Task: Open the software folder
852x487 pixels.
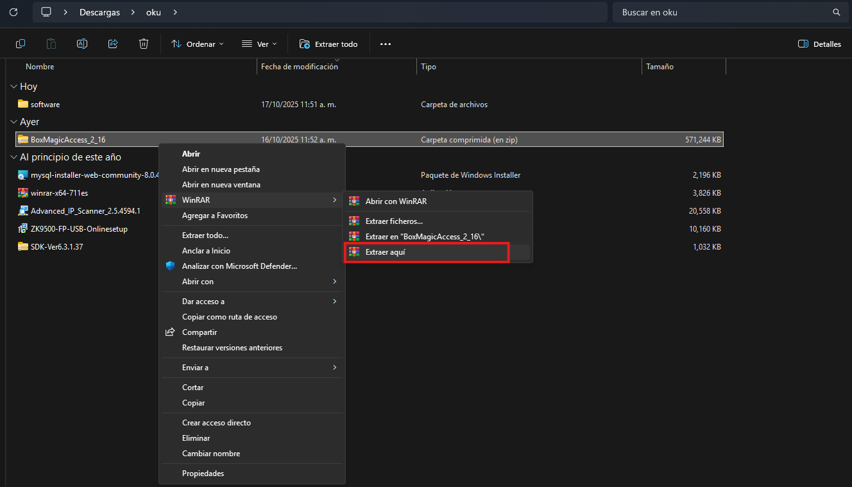Action: 45,104
